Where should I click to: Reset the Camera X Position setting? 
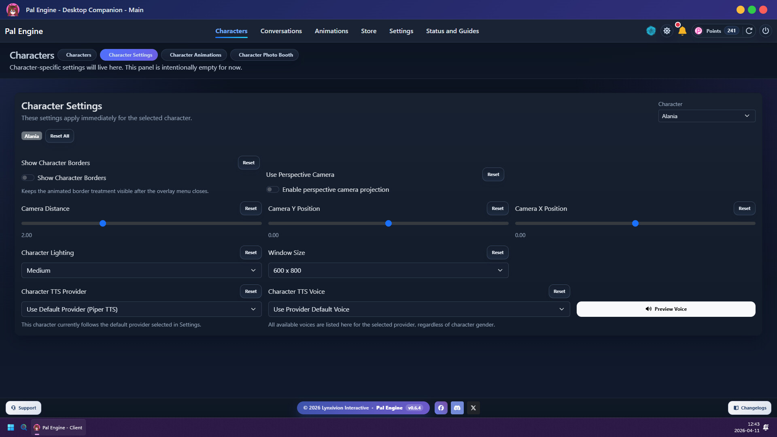[745, 208]
